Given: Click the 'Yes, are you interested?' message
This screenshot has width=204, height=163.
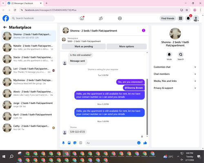Looking at the screenshot, I should click(x=130, y=82).
